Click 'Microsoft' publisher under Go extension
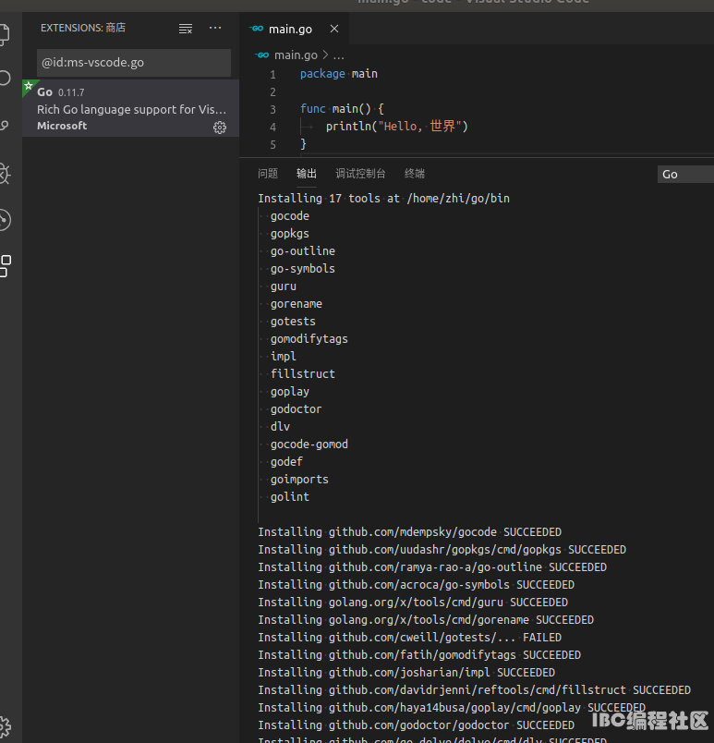Image resolution: width=714 pixels, height=743 pixels. coord(62,126)
